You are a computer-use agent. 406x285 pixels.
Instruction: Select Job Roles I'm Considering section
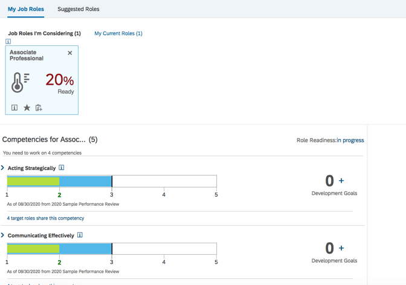tap(44, 33)
